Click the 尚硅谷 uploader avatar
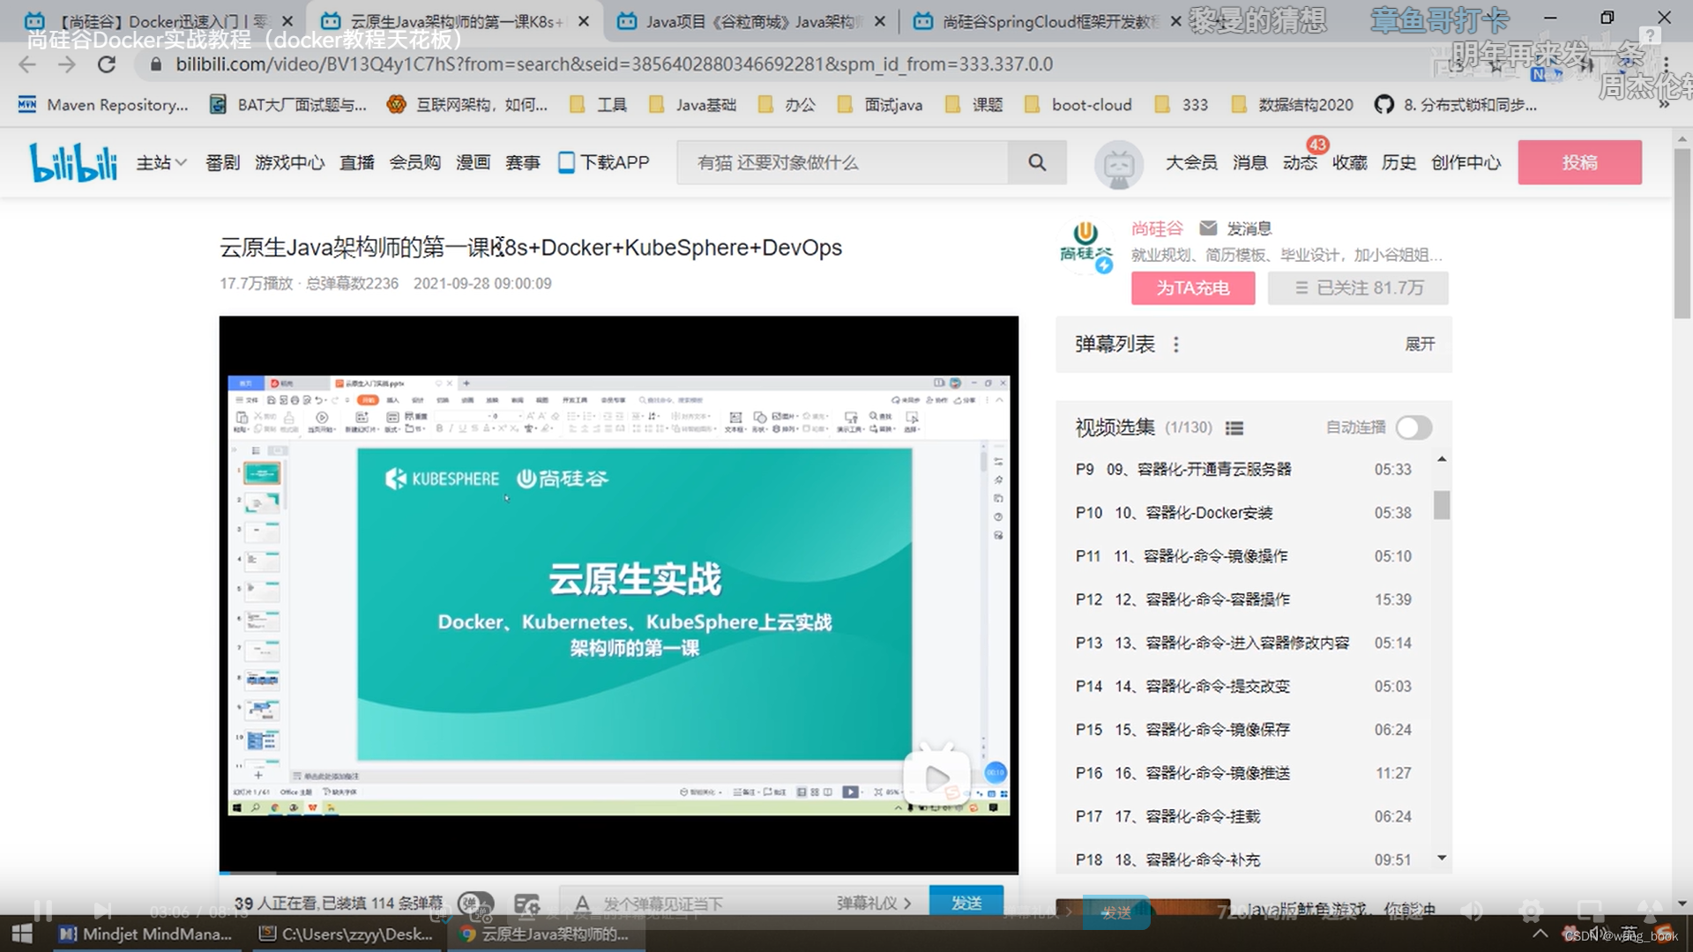Viewport: 1693px width, 952px height. point(1085,247)
